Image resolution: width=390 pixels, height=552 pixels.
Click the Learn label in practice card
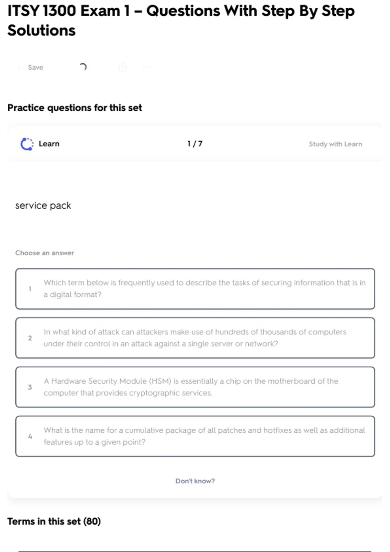tap(49, 144)
